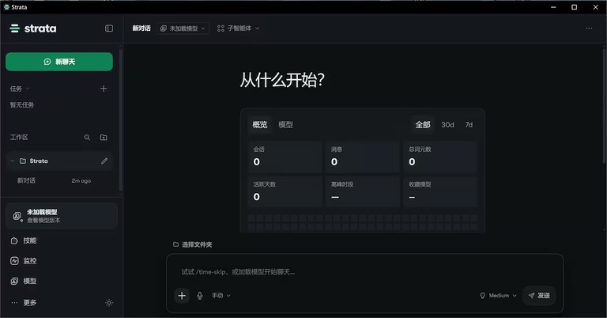
Task: Open 更多 options in sidebar
Action: (x=24, y=302)
